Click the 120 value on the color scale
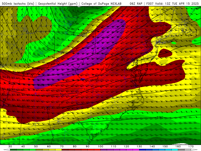This screenshot has width=201, height=151. coord(126,146)
